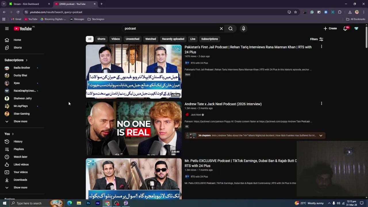Select the Unwatched filter chip
The width and height of the screenshot is (368, 207).
[133, 39]
